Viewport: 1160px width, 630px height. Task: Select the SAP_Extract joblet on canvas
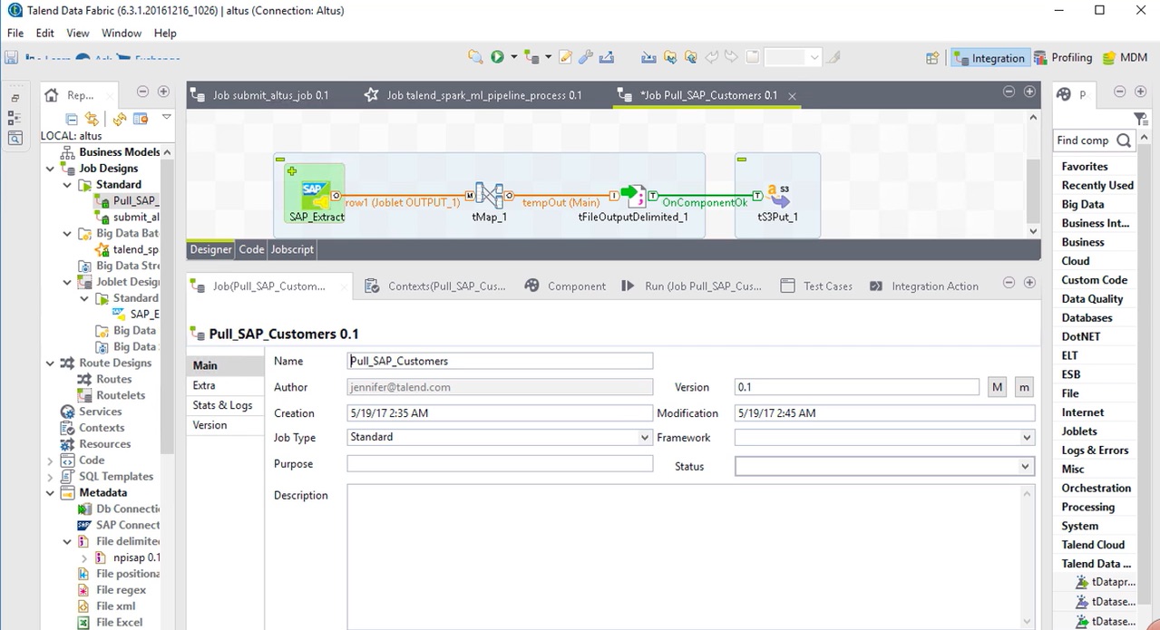(315, 194)
